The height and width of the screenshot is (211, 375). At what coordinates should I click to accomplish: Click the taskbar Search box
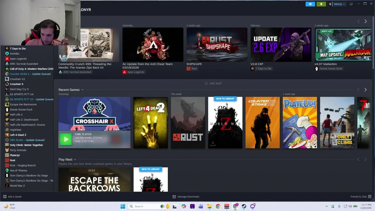tap(149, 206)
